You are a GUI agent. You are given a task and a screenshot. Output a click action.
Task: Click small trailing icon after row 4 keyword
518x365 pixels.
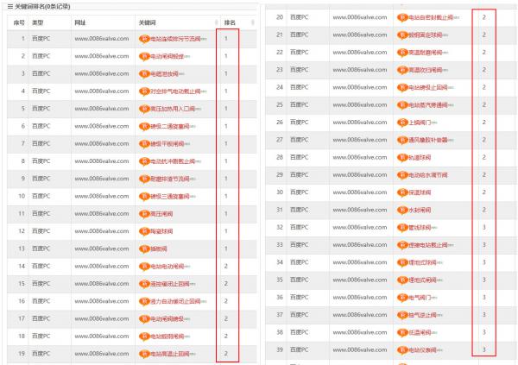coord(204,91)
